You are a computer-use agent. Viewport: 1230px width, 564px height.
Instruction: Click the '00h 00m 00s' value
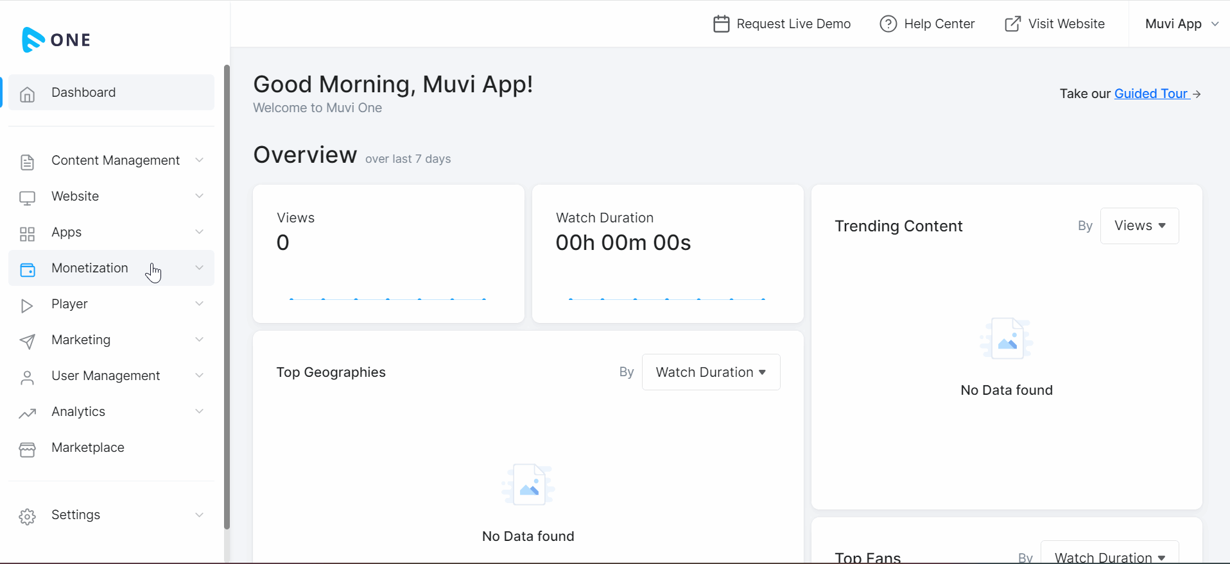click(623, 243)
